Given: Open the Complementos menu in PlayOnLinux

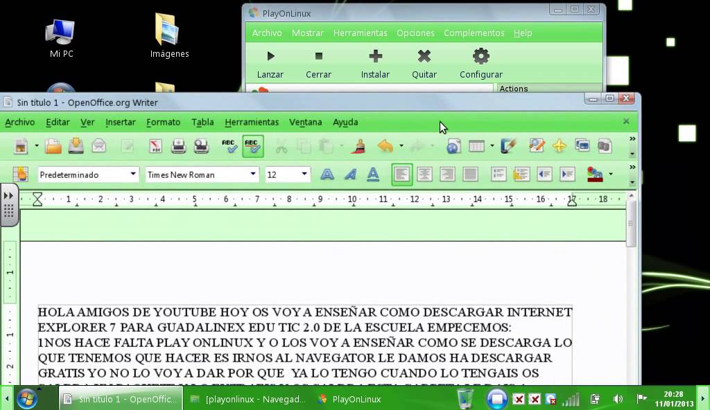Looking at the screenshot, I should [x=474, y=33].
